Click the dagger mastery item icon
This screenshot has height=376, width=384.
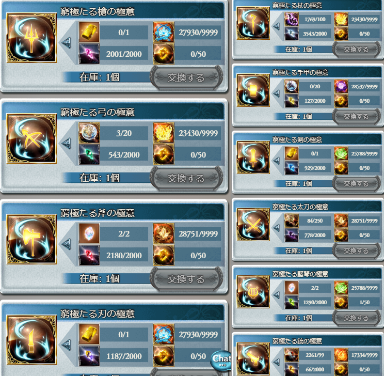click(x=31, y=340)
